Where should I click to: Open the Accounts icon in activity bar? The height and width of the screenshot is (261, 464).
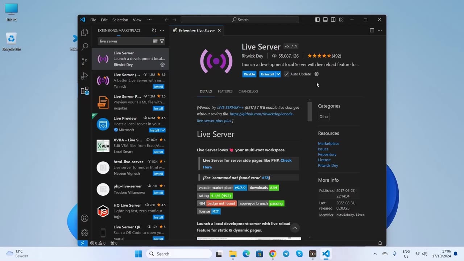[84, 218]
